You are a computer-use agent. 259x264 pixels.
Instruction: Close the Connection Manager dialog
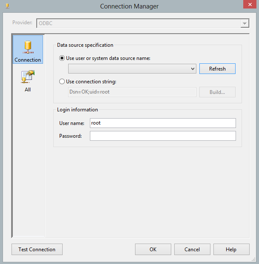(250, 4)
